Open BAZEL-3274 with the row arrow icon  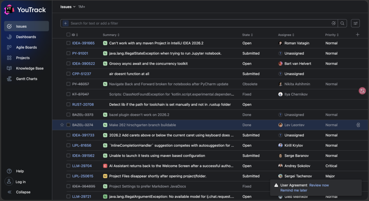coord(358,125)
